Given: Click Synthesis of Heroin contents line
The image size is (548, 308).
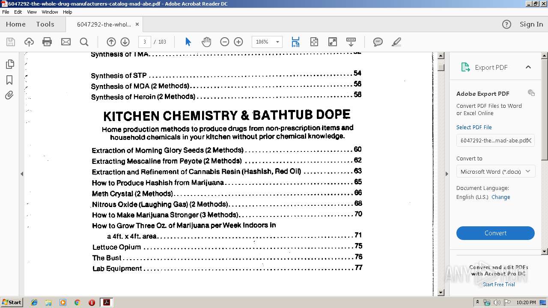Looking at the screenshot, I should (226, 96).
